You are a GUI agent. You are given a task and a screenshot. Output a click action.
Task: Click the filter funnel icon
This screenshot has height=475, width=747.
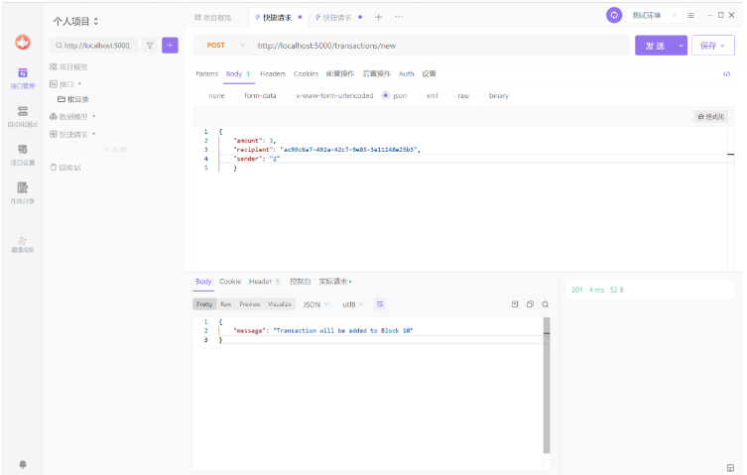point(150,46)
